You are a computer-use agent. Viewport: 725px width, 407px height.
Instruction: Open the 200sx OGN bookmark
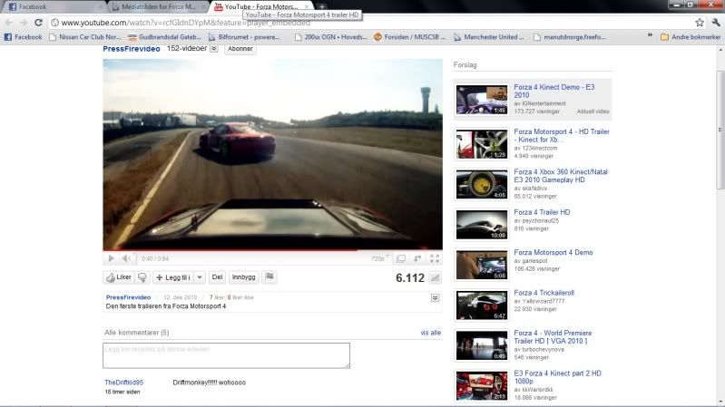tap(330, 37)
